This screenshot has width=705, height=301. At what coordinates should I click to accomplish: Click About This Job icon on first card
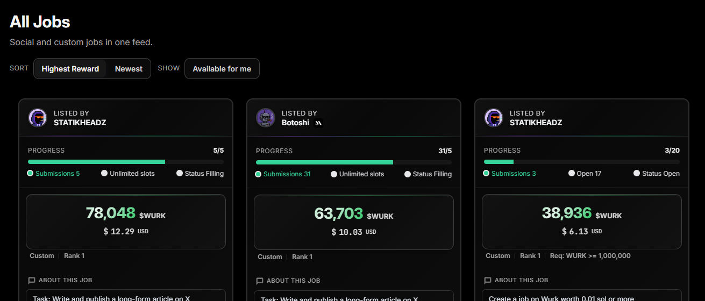point(32,280)
